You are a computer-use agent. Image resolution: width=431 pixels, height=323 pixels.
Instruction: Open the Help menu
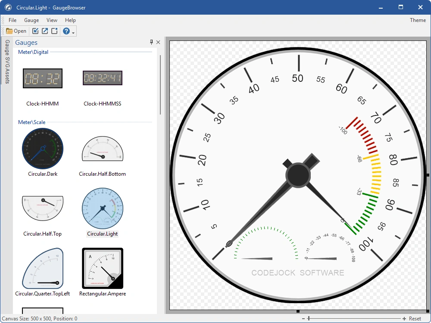coord(70,20)
